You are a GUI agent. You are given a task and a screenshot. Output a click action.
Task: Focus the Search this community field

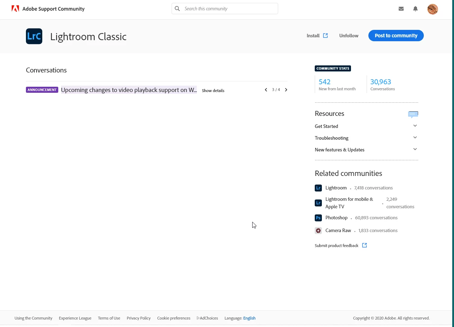click(225, 9)
